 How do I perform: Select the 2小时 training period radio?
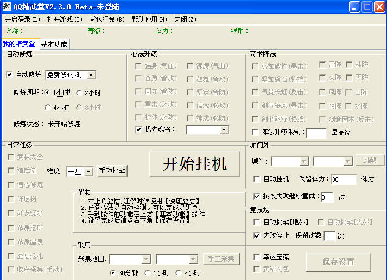click(79, 93)
